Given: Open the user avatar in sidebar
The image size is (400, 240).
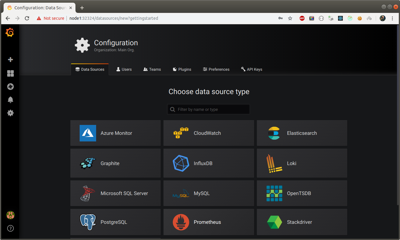Looking at the screenshot, I should pos(10,215).
